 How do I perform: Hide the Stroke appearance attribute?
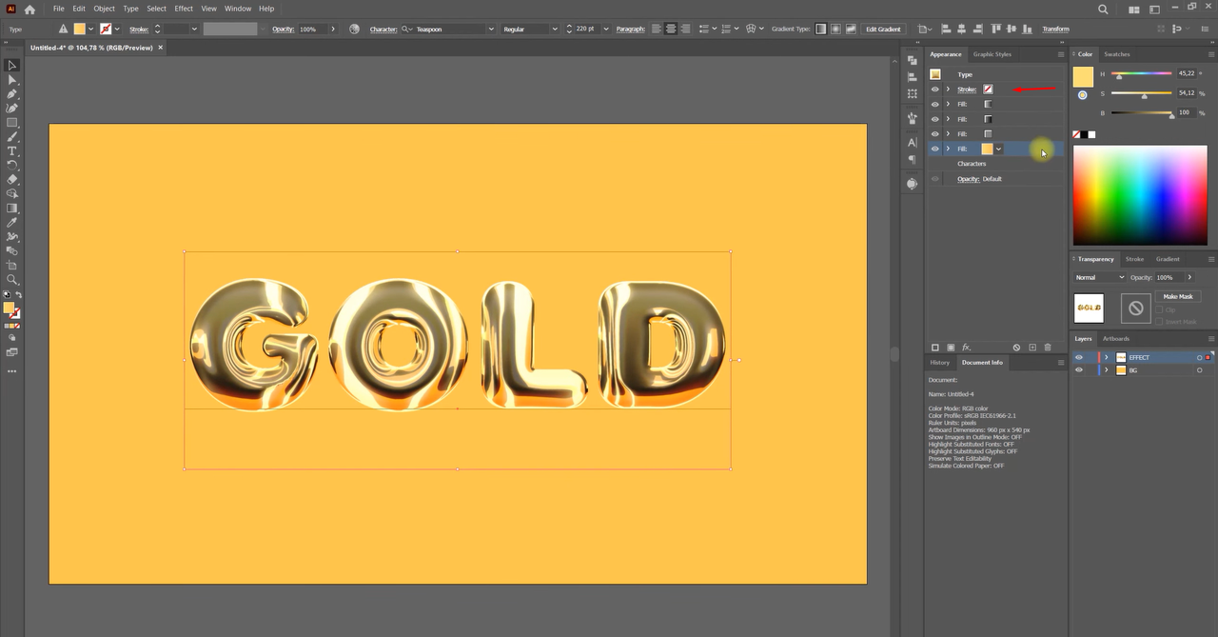point(934,90)
